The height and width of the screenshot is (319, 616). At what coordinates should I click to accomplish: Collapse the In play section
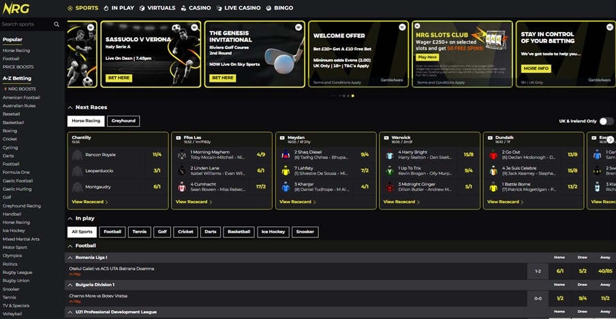coord(70,218)
